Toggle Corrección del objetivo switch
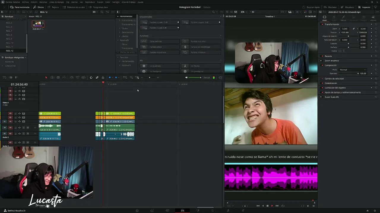Viewport: 380px width, 213px height. coord(322,88)
